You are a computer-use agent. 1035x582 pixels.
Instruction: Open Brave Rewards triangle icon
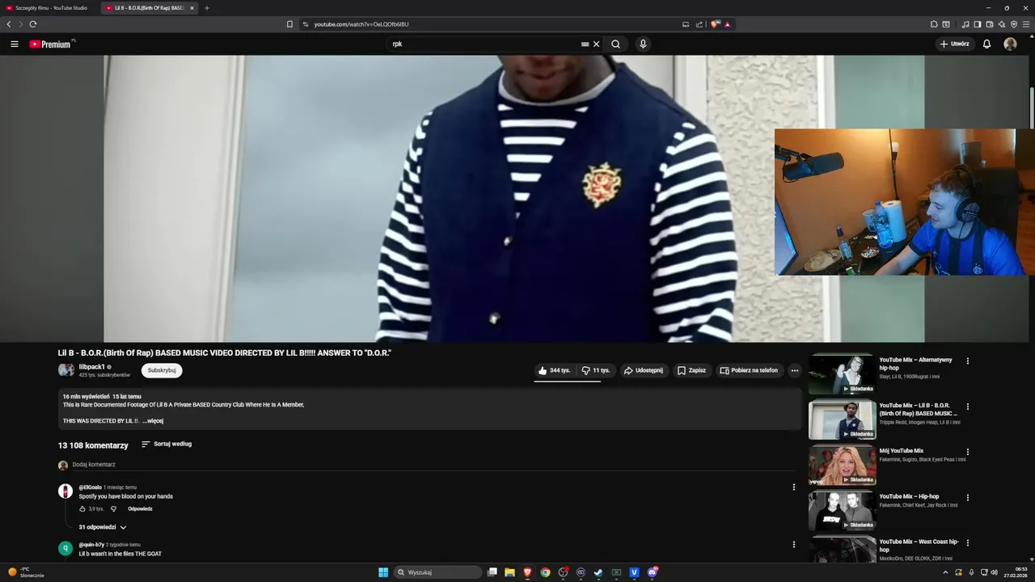click(x=728, y=24)
